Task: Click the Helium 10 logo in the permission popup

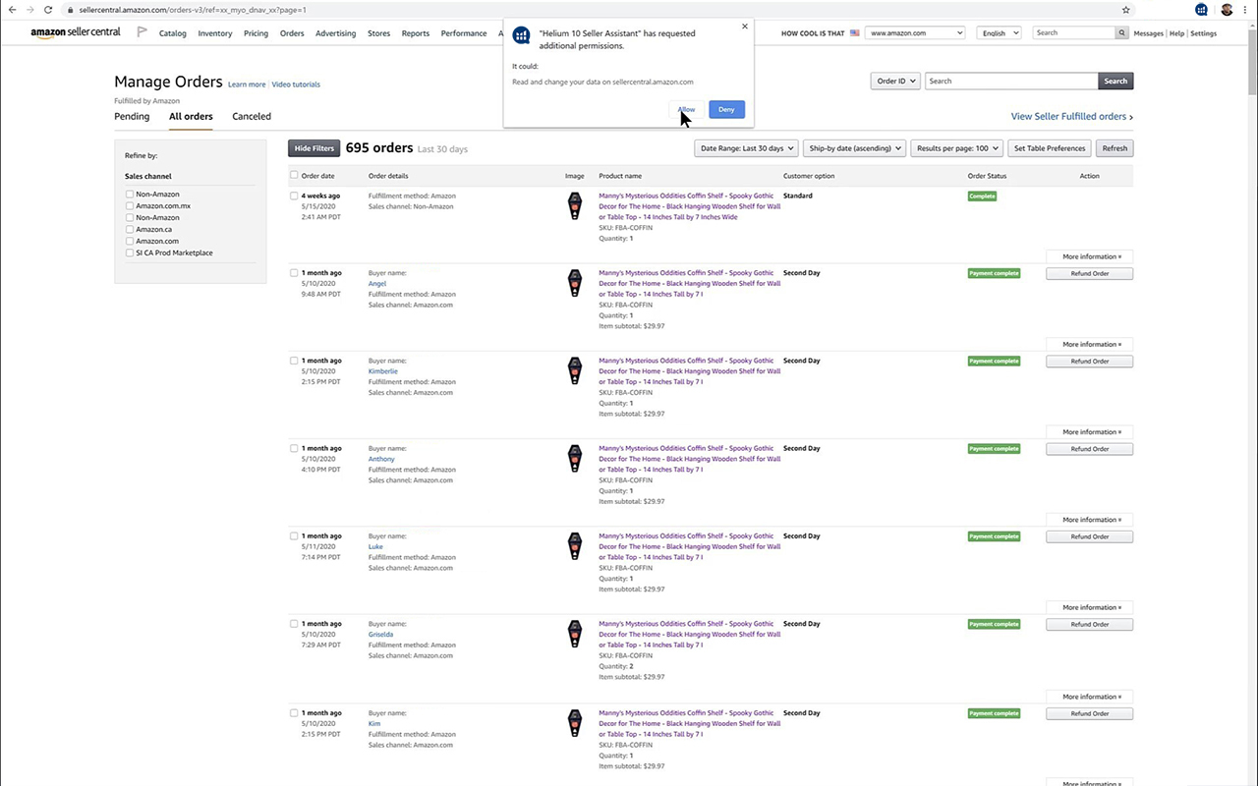Action: pos(521,35)
